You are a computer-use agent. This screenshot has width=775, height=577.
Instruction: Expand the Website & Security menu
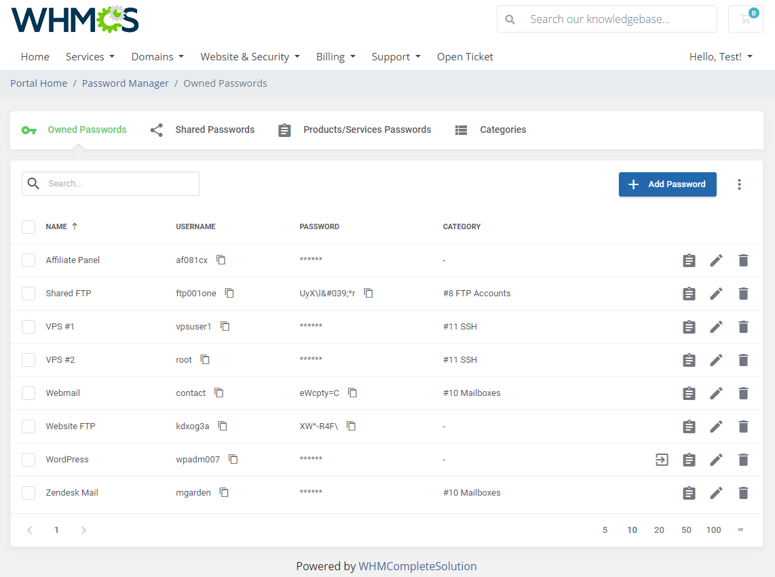coord(250,57)
